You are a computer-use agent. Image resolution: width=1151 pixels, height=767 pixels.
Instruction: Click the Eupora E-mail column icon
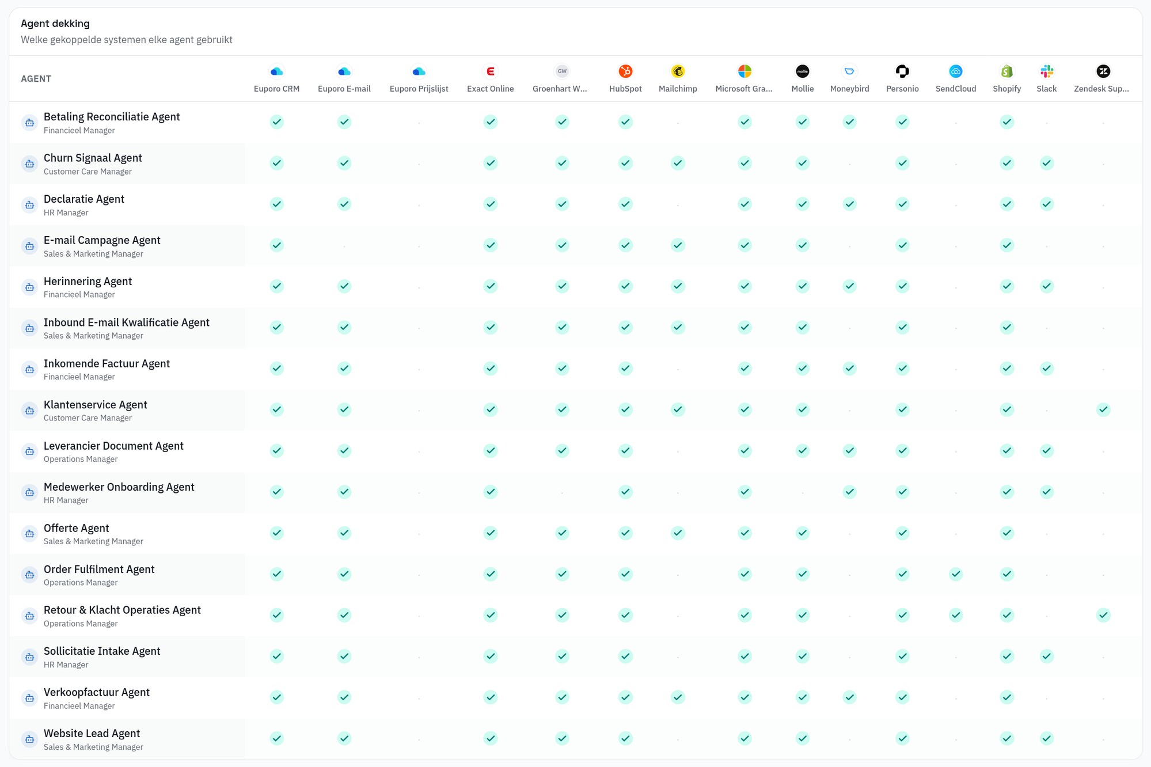(344, 71)
